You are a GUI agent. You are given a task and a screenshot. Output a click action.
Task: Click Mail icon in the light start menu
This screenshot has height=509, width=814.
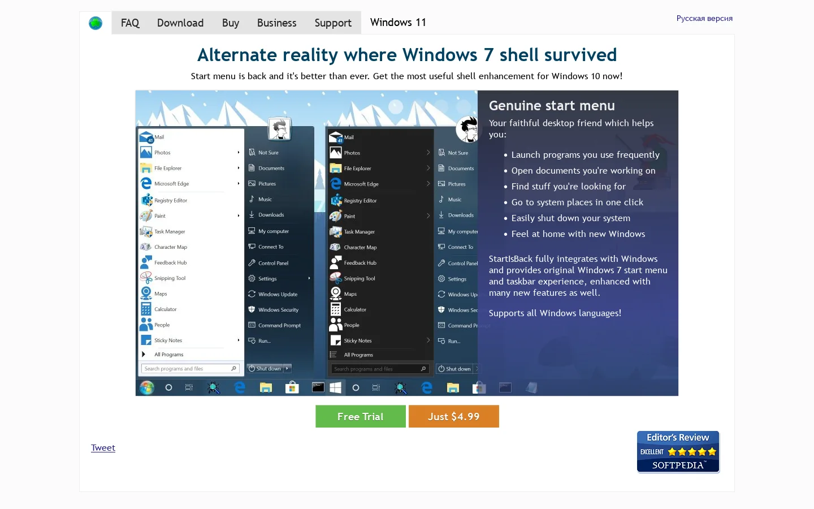[x=146, y=137]
